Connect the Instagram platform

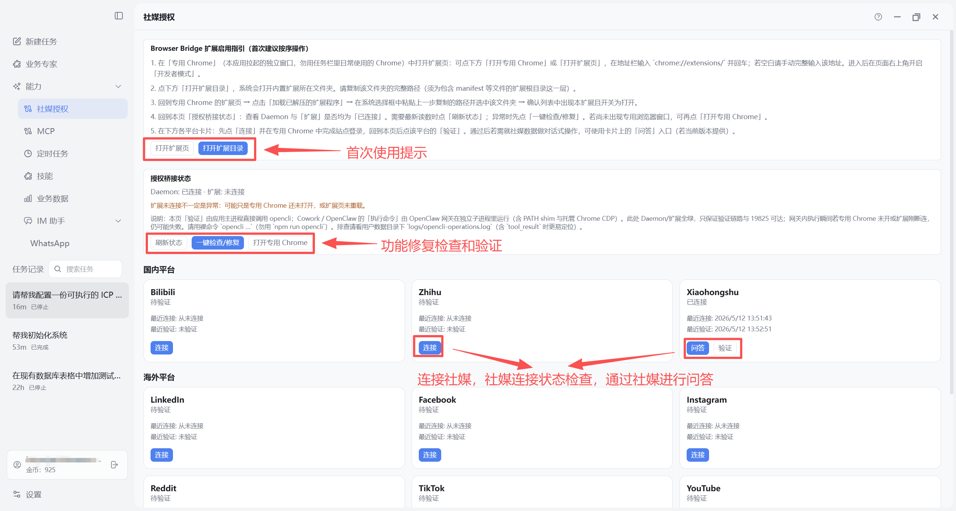(x=698, y=455)
